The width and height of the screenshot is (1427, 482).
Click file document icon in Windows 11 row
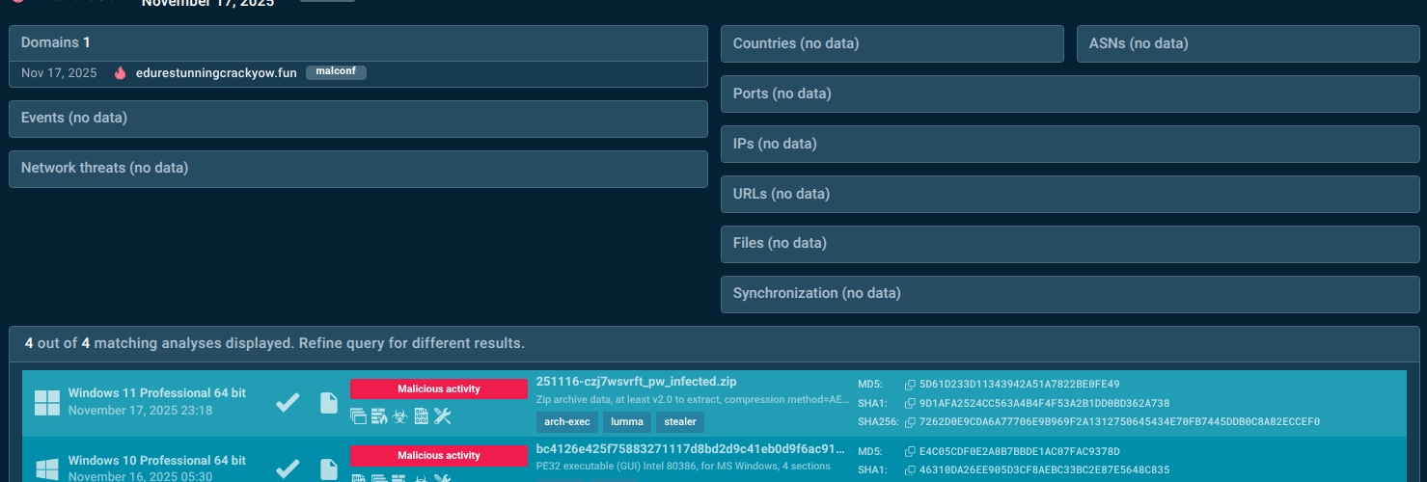(x=329, y=403)
